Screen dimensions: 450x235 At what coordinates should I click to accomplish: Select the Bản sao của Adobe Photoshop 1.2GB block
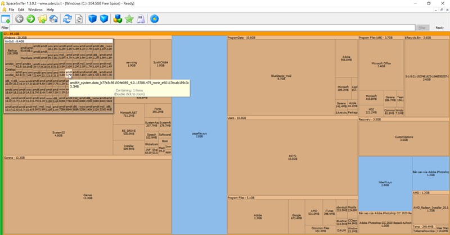click(430, 173)
